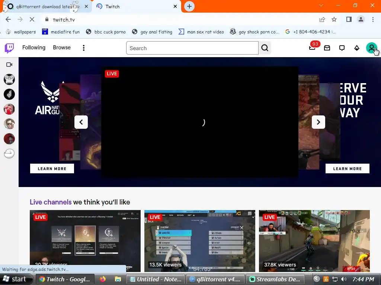Share this page icon in address bar
This screenshot has width=381, height=285.
(322, 19)
